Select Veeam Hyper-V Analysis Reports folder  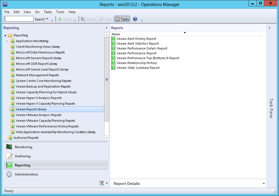pyautogui.click(x=38, y=98)
